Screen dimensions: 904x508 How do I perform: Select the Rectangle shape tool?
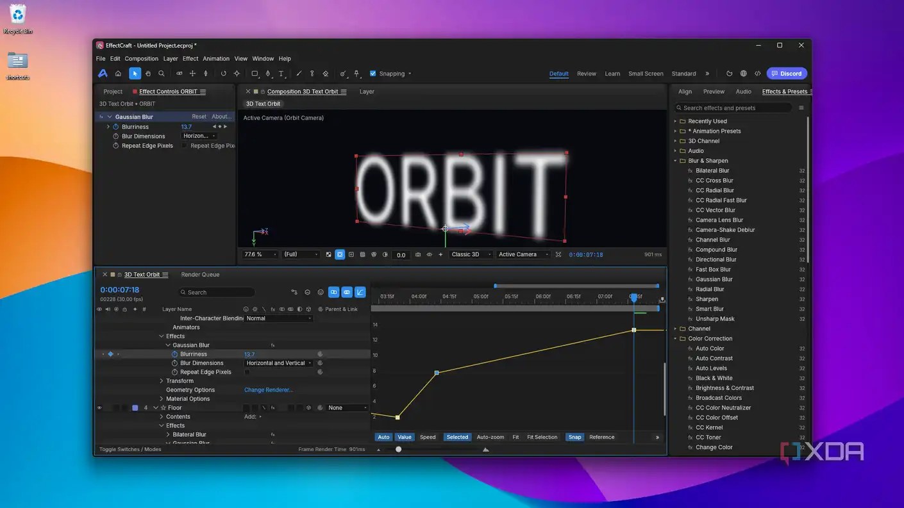(255, 74)
